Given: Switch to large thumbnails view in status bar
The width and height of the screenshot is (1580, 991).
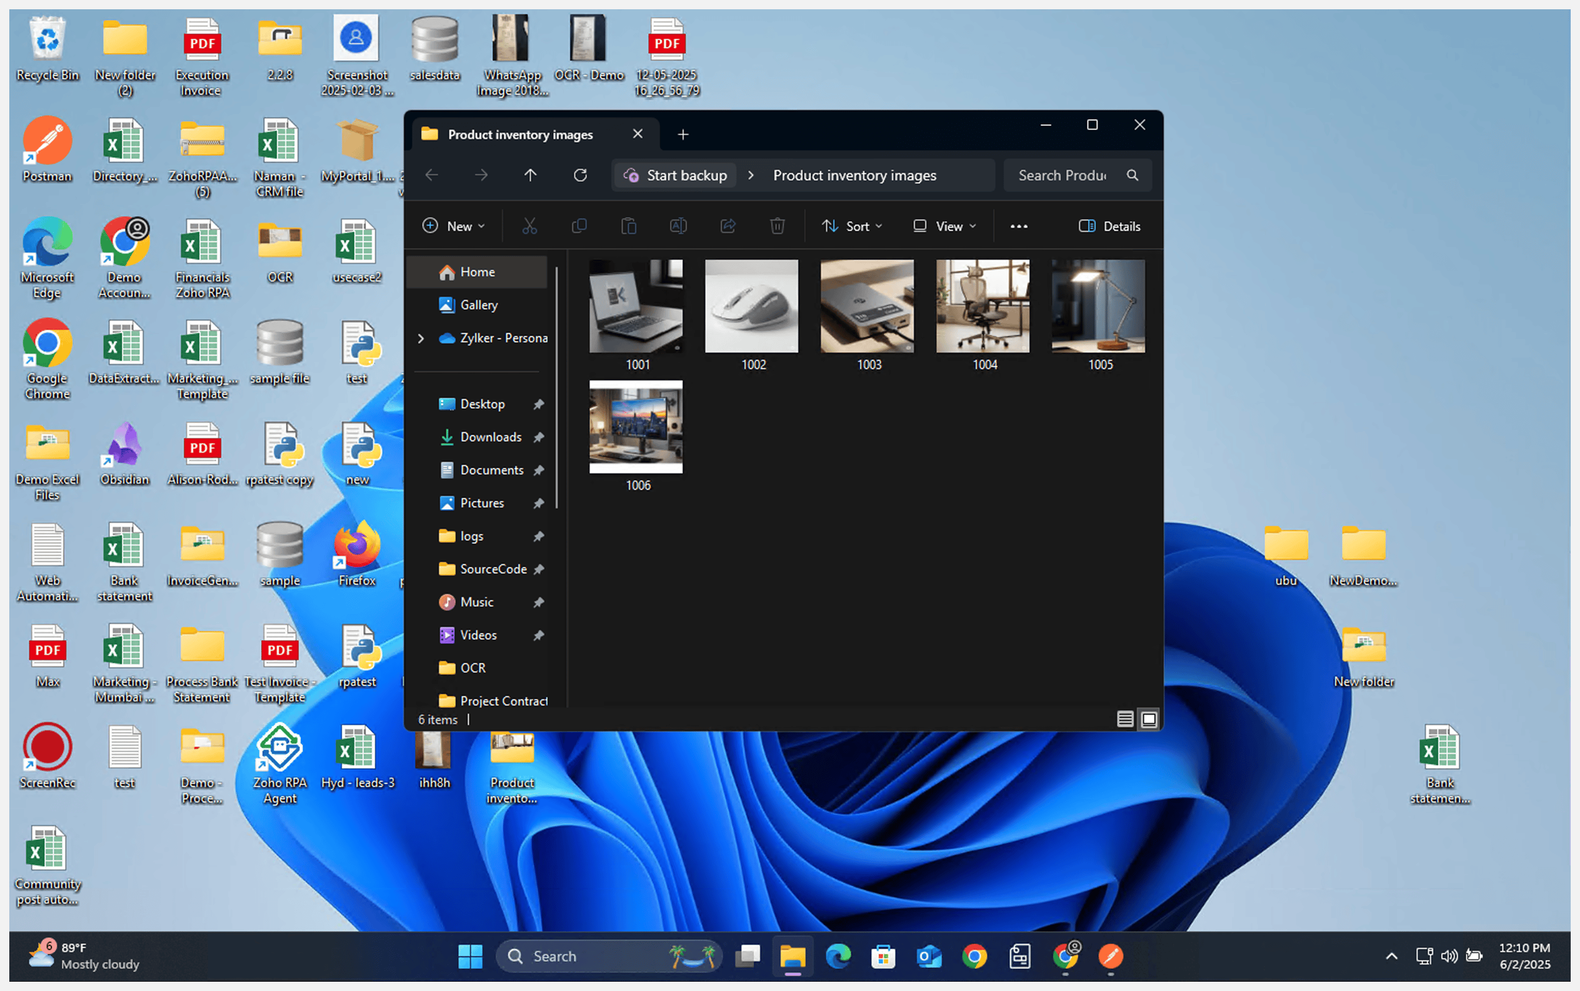Looking at the screenshot, I should point(1149,719).
